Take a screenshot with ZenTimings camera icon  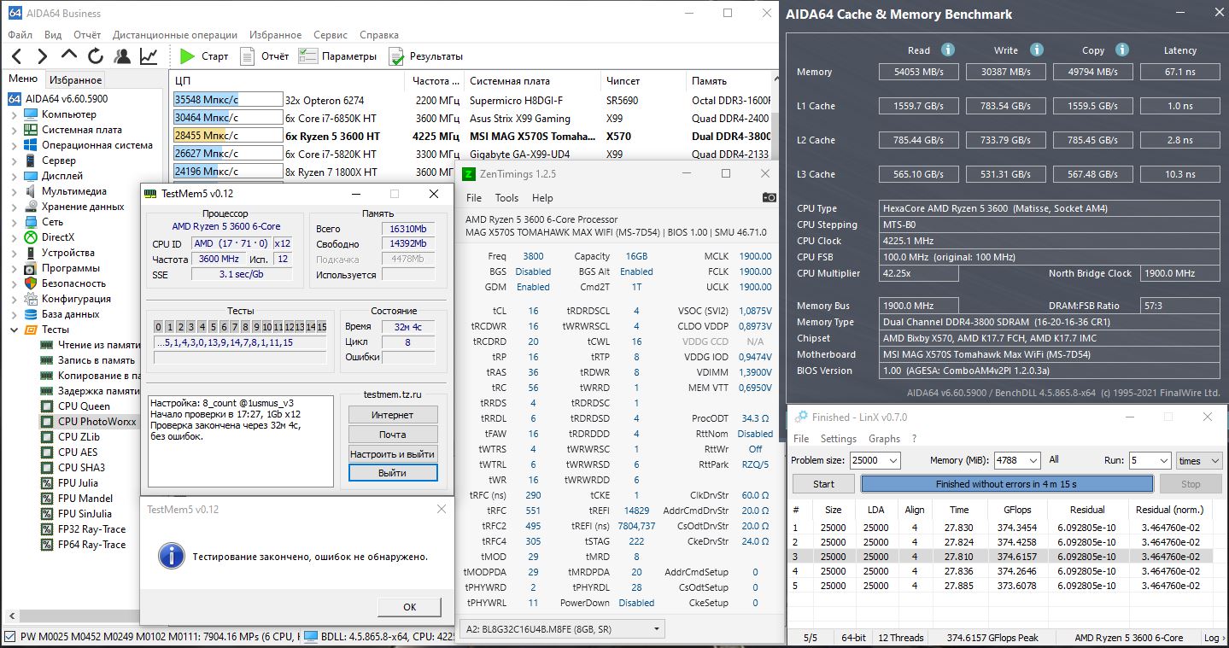[770, 198]
